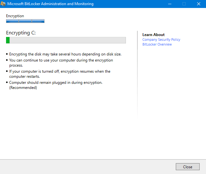Minimize the BitLocker window
206x174 pixels.
[170, 4]
